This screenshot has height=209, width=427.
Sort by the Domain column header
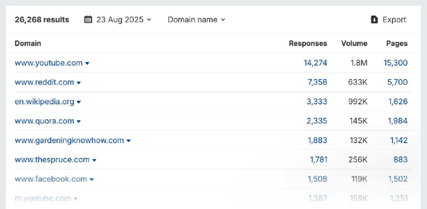pyautogui.click(x=28, y=43)
